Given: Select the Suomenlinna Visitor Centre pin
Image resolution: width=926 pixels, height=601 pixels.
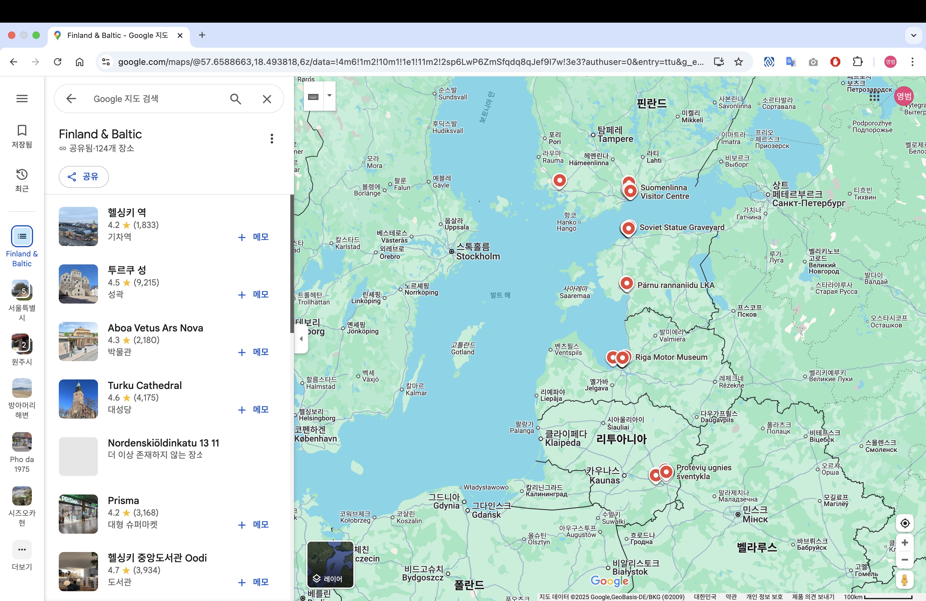Looking at the screenshot, I should pyautogui.click(x=630, y=191).
